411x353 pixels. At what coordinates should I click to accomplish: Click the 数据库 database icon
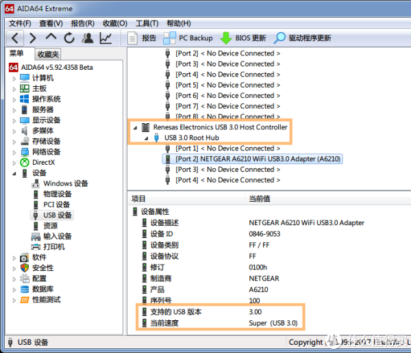pyautogui.click(x=25, y=289)
